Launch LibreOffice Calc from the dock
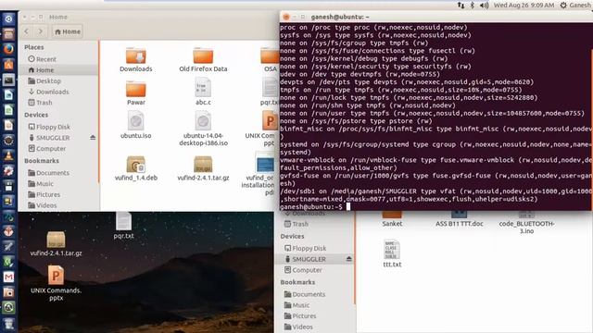 click(x=8, y=110)
